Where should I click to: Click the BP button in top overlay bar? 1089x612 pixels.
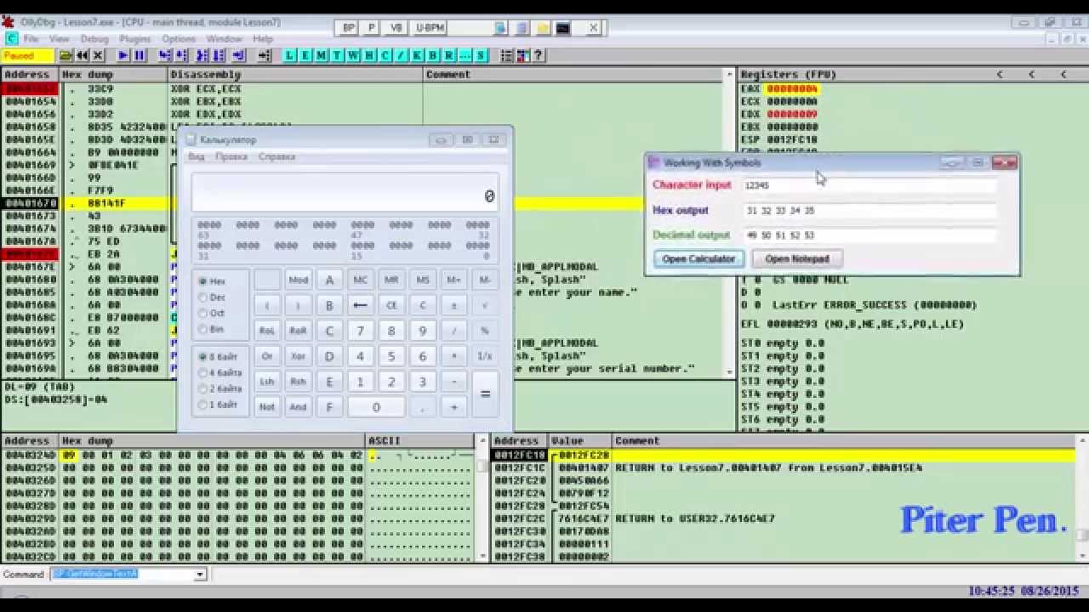tap(348, 28)
